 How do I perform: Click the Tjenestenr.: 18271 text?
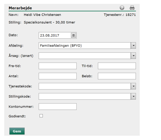pos(120,15)
